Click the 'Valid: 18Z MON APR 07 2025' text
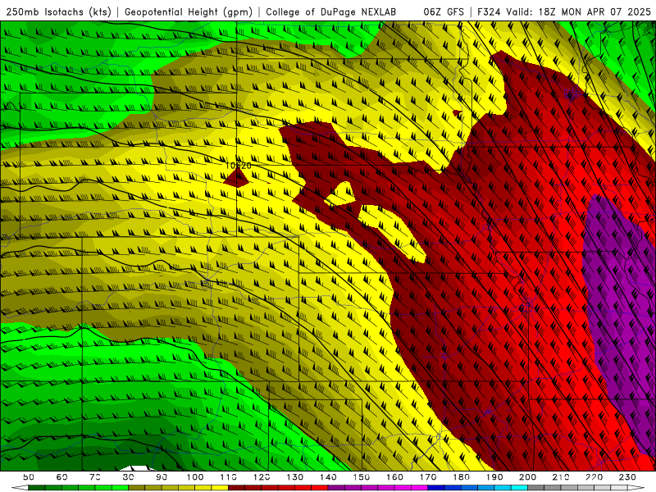Screen dimensions: 656x492 pyautogui.click(x=579, y=12)
